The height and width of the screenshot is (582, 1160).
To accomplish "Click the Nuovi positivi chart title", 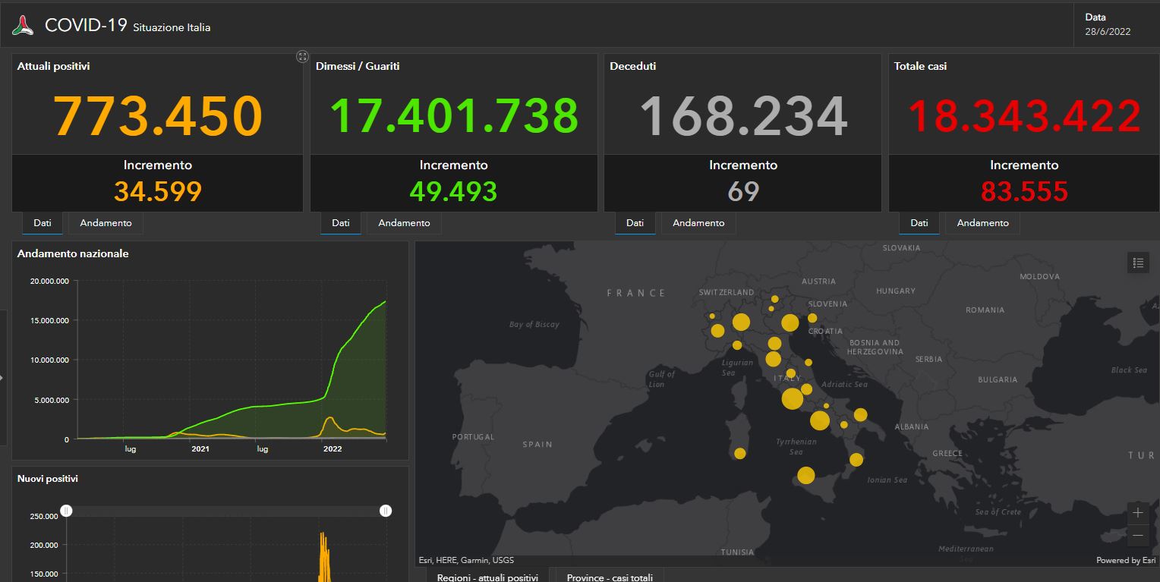I will (x=48, y=479).
